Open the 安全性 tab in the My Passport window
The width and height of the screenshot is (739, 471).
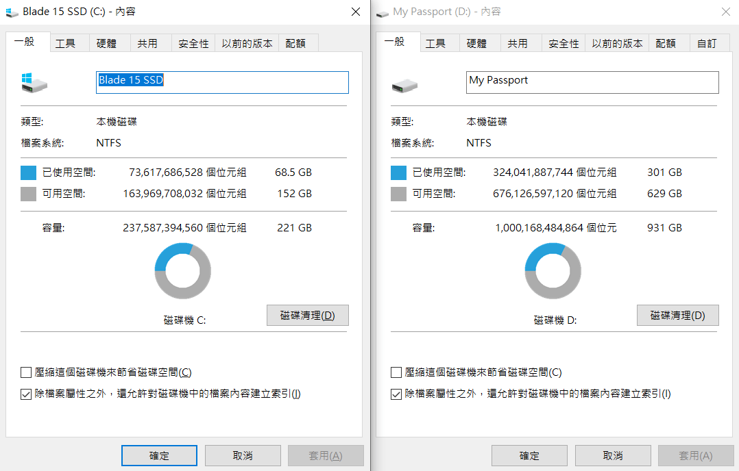(564, 43)
